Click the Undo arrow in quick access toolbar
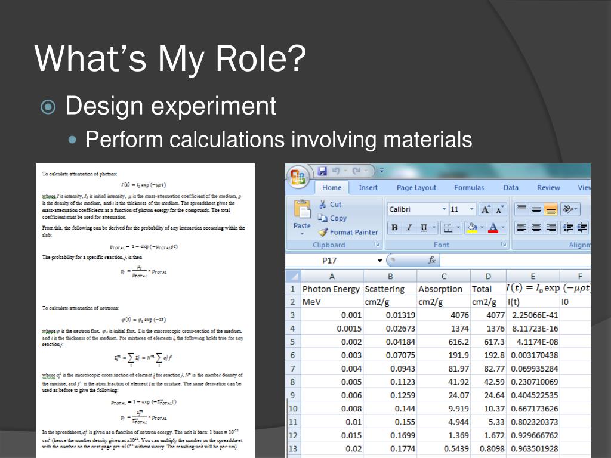The image size is (611, 458). [x=336, y=171]
